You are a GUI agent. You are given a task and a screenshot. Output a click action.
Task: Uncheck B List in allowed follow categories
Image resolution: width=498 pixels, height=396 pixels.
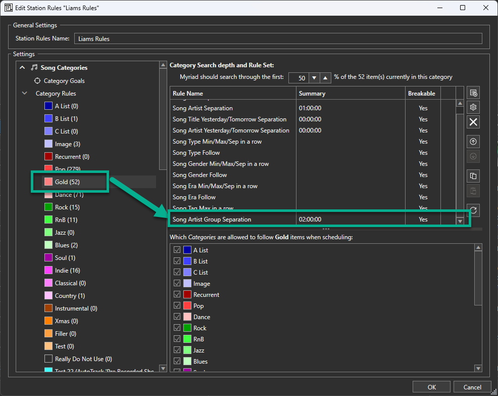(x=177, y=261)
